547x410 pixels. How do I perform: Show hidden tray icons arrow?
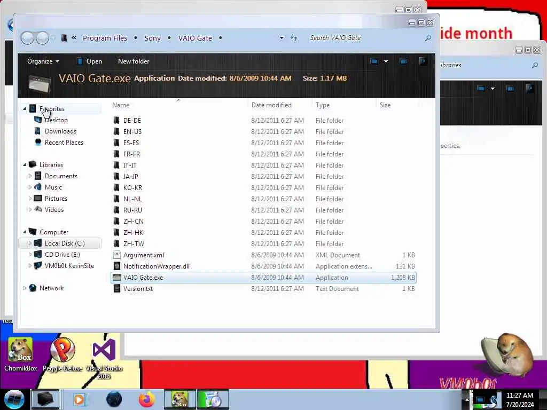pos(467,399)
